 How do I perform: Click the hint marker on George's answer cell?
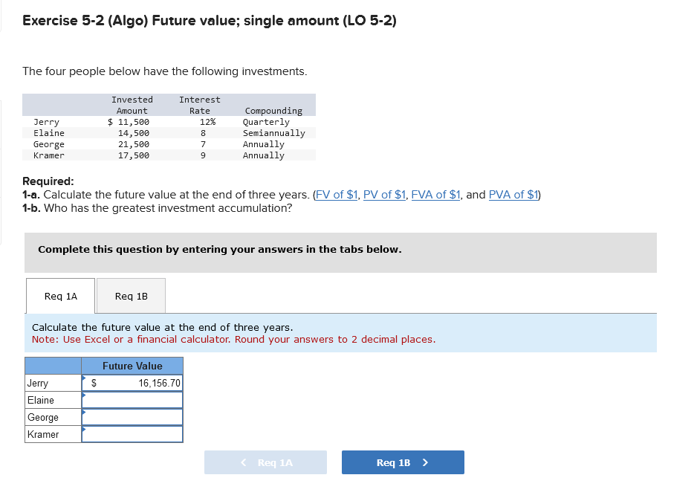click(85, 413)
